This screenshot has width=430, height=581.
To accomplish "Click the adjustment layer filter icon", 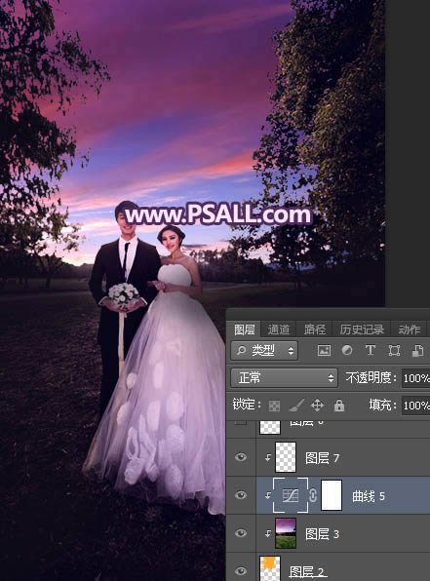I will (x=347, y=350).
